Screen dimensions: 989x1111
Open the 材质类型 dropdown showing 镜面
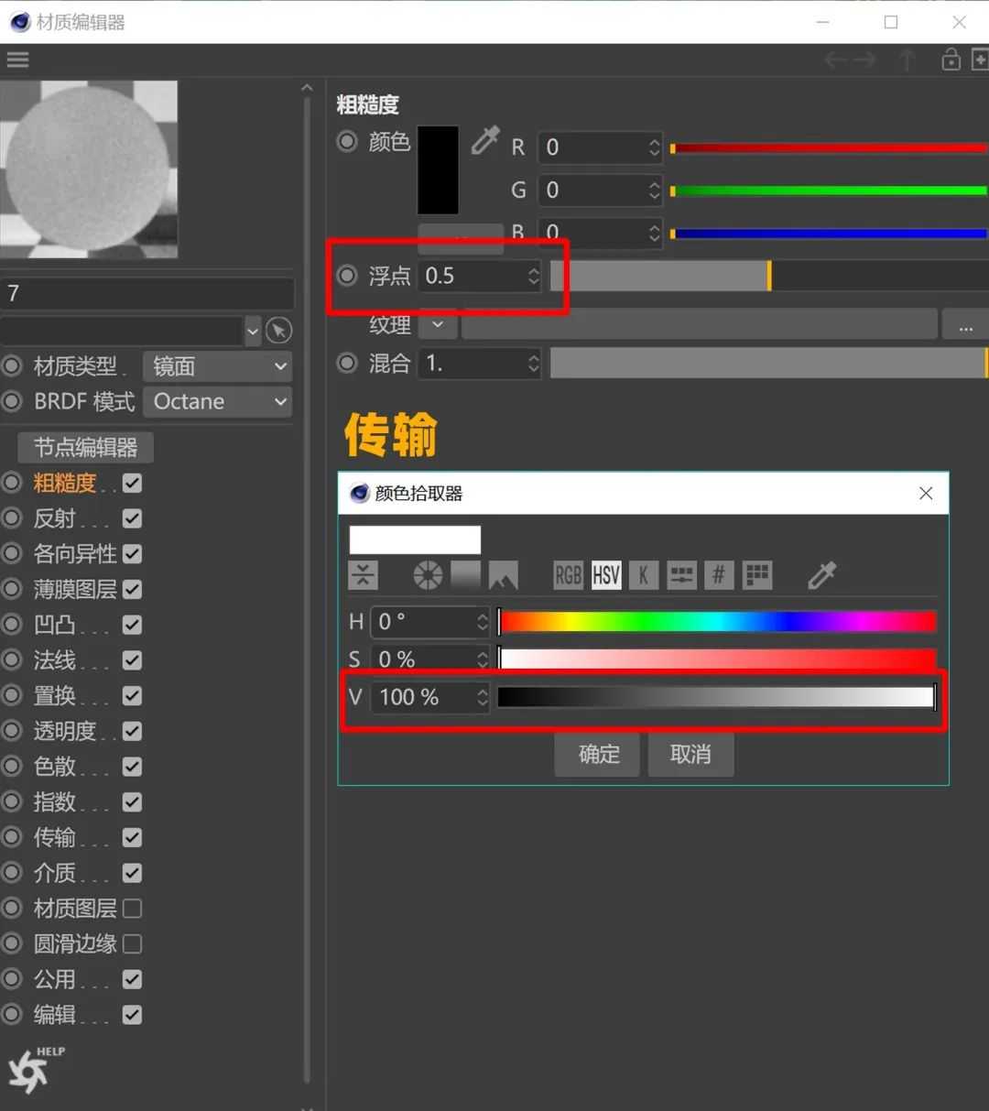[x=218, y=366]
